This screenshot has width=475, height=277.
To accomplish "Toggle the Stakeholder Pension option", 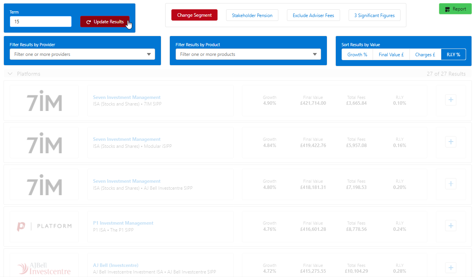I will click(x=252, y=16).
